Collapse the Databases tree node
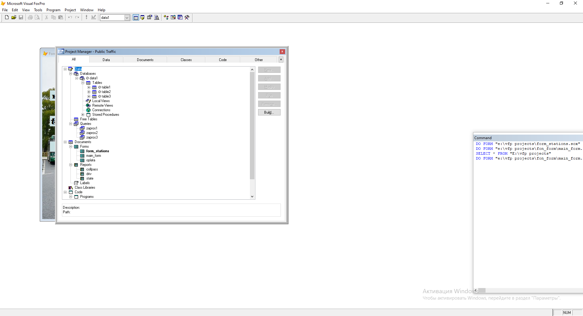The height and width of the screenshot is (316, 583). tap(70, 74)
